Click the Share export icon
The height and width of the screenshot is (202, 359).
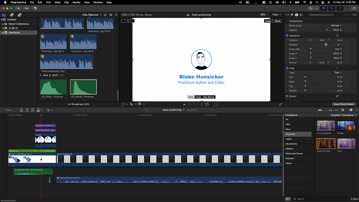[354, 8]
